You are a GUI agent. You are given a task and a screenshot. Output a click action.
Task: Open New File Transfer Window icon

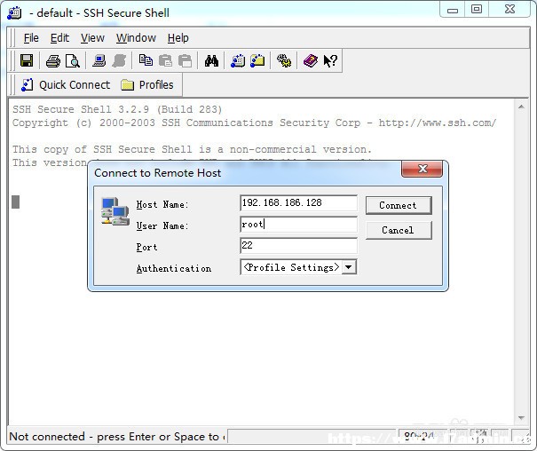pyautogui.click(x=257, y=61)
